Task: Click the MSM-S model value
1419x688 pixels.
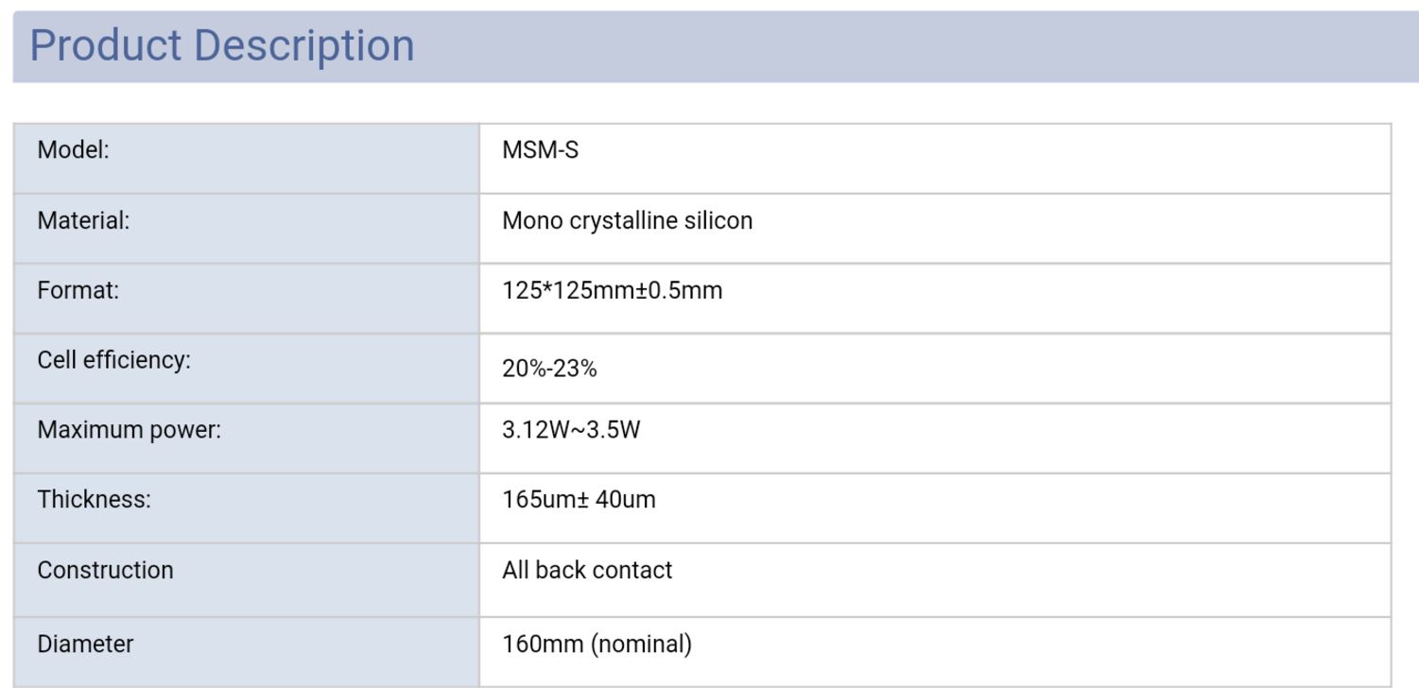Action: [540, 150]
